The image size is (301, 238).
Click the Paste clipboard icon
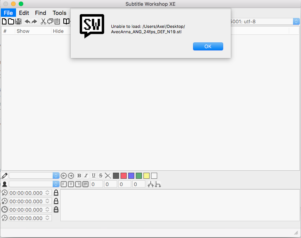57,21
